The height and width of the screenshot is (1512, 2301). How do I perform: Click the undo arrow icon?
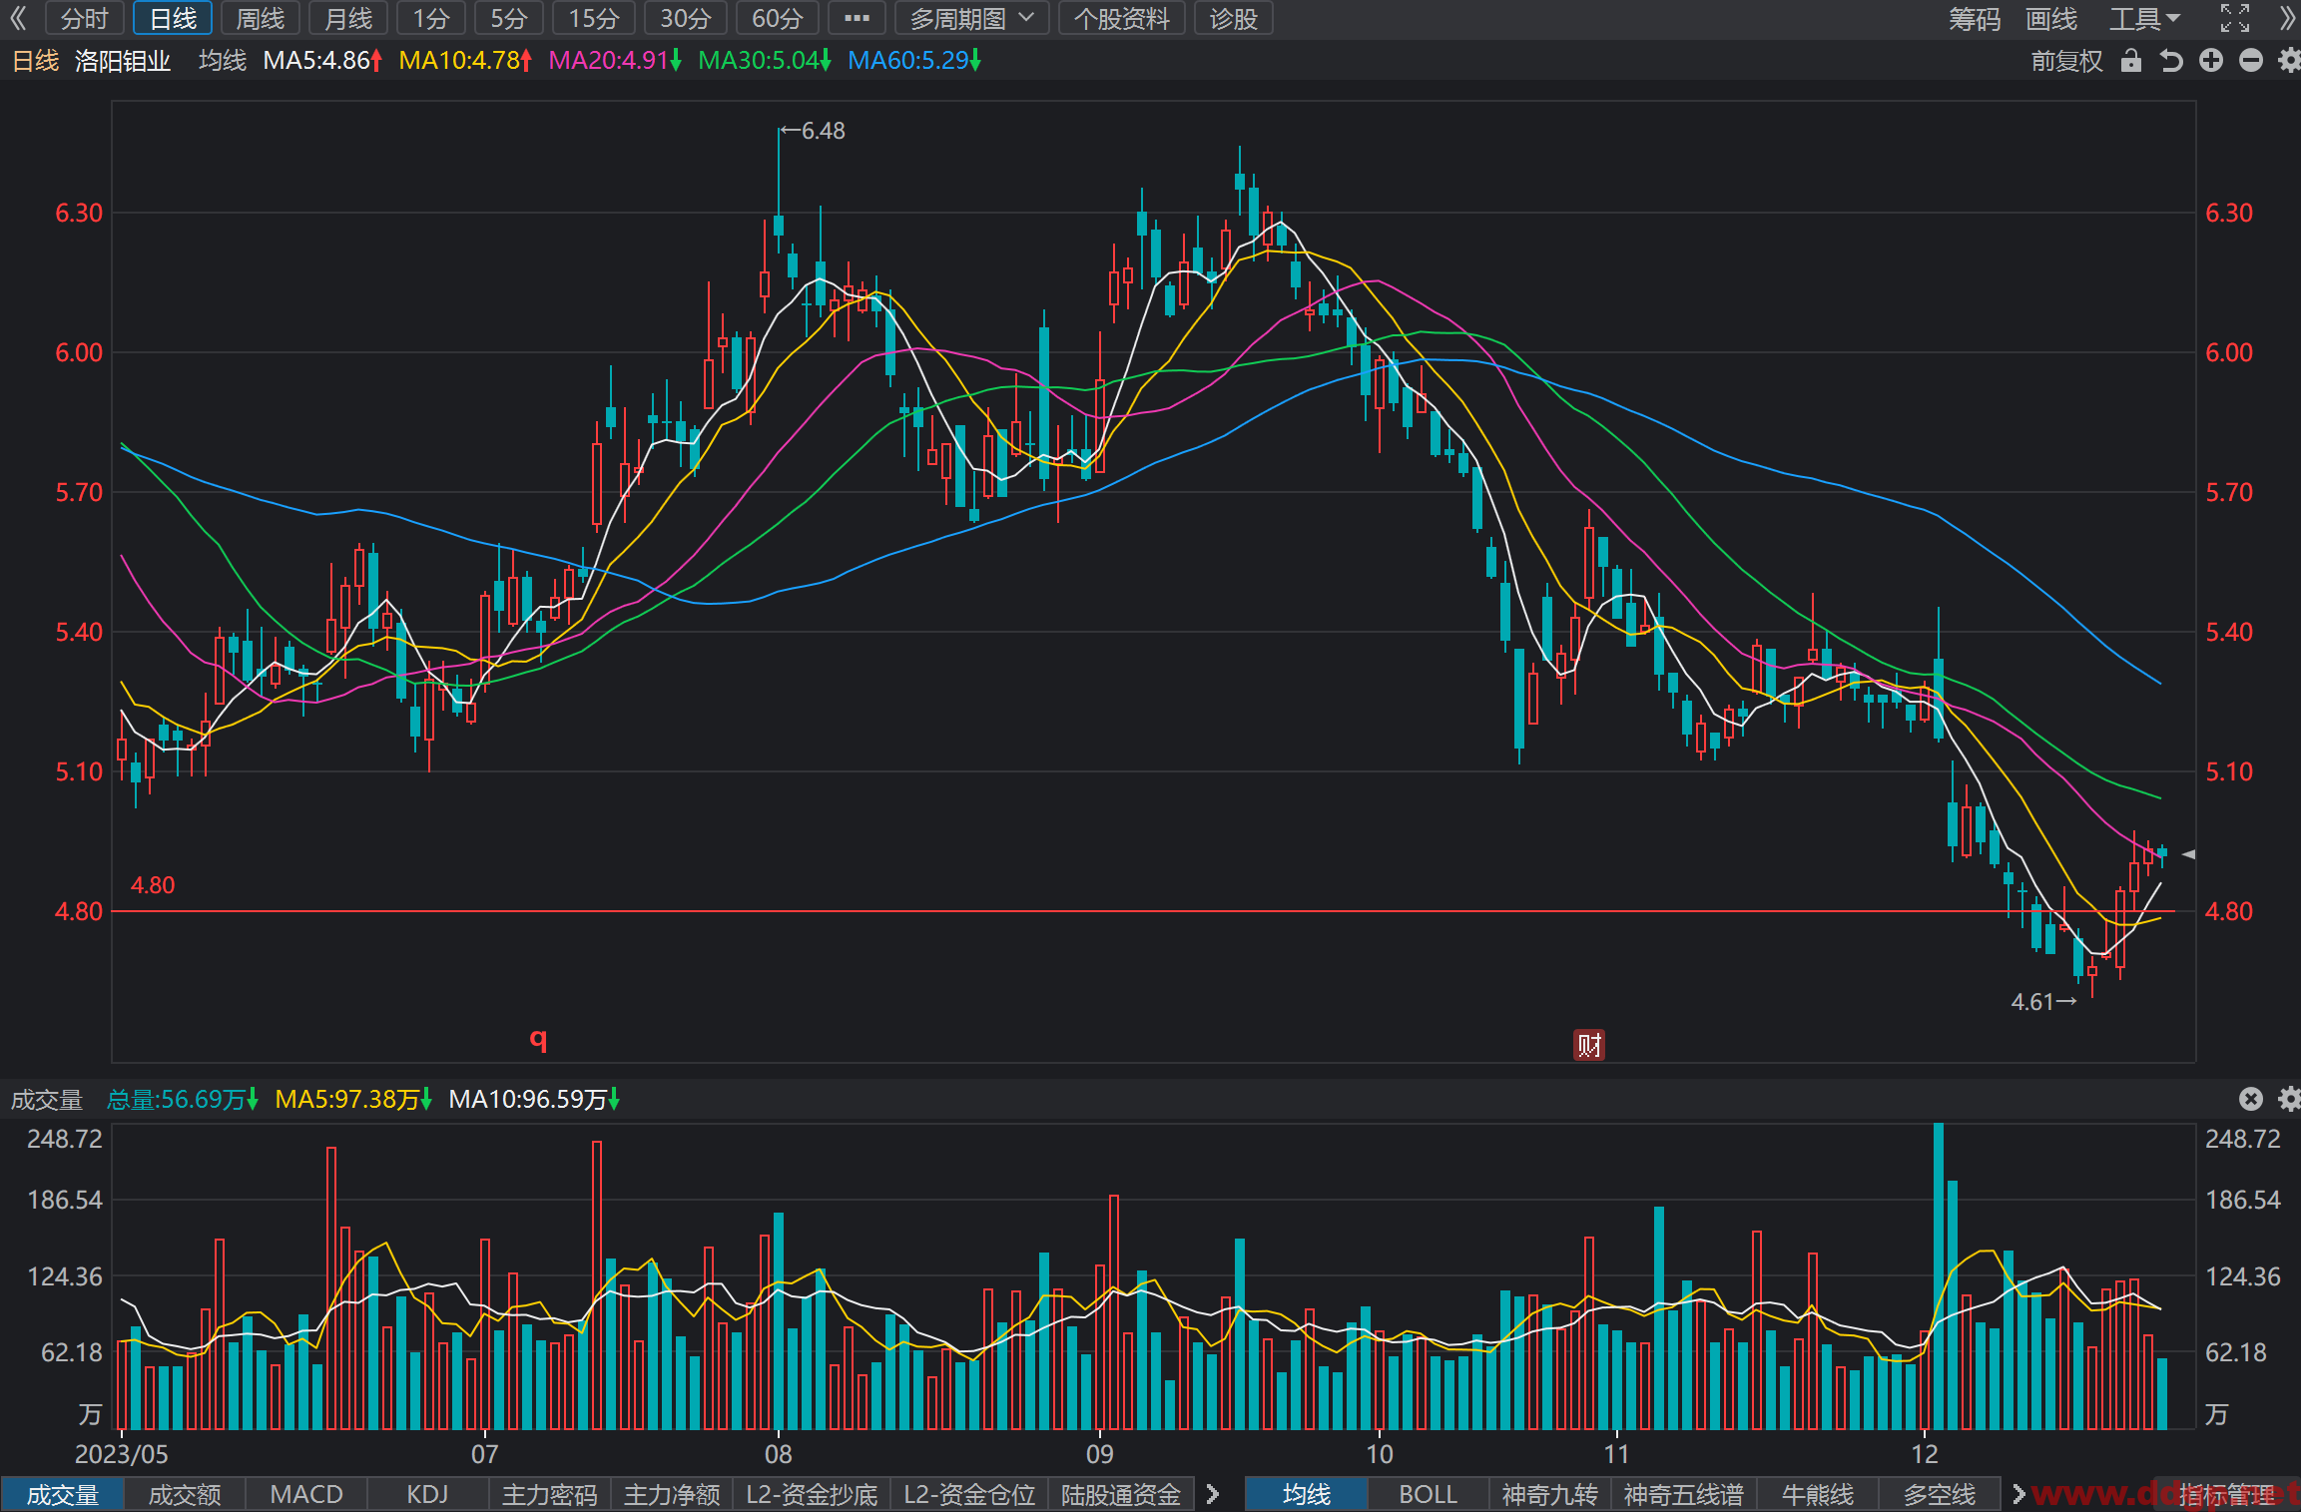[x=2171, y=61]
